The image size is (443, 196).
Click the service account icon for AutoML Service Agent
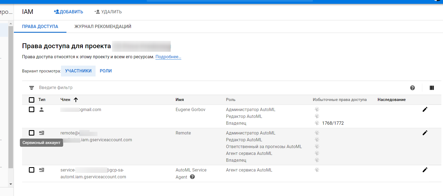41,170
